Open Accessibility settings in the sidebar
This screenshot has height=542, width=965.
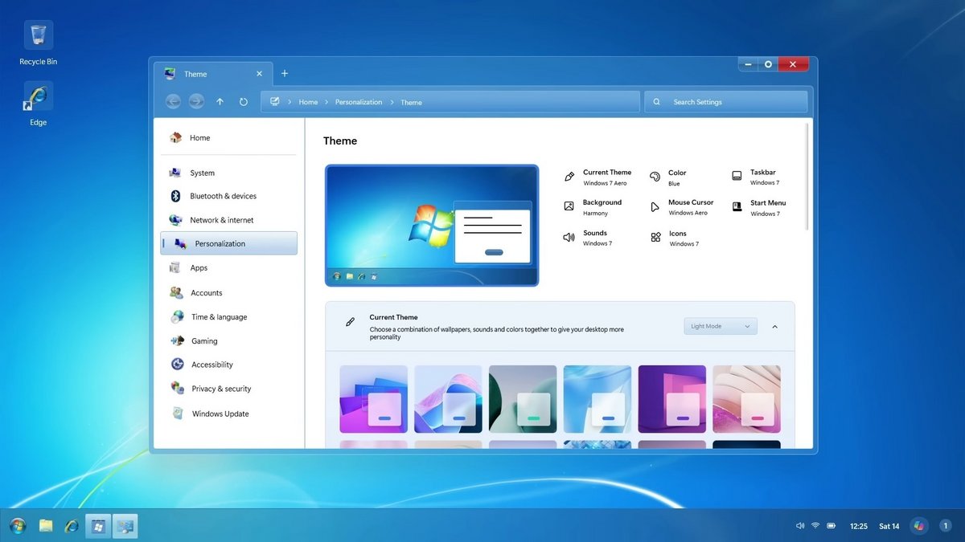[228, 365]
